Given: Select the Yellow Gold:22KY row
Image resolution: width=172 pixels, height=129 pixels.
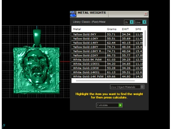Looking at the screenshot, I should 107,56.
